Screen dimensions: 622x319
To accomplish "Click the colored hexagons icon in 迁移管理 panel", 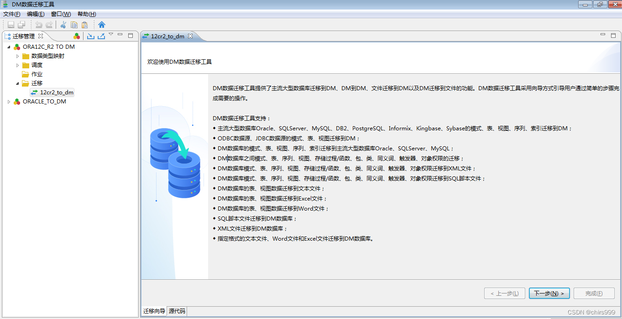I will click(76, 35).
